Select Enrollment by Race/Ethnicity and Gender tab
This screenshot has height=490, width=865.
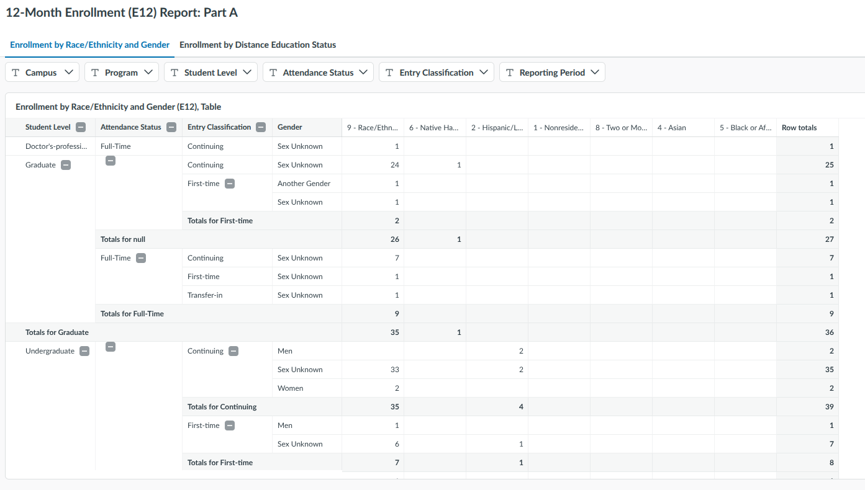pos(89,45)
